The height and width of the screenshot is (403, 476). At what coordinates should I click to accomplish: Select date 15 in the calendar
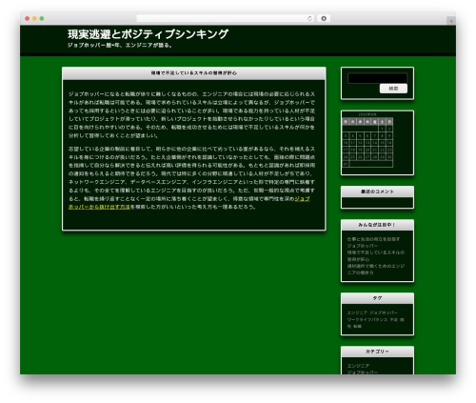click(x=382, y=143)
